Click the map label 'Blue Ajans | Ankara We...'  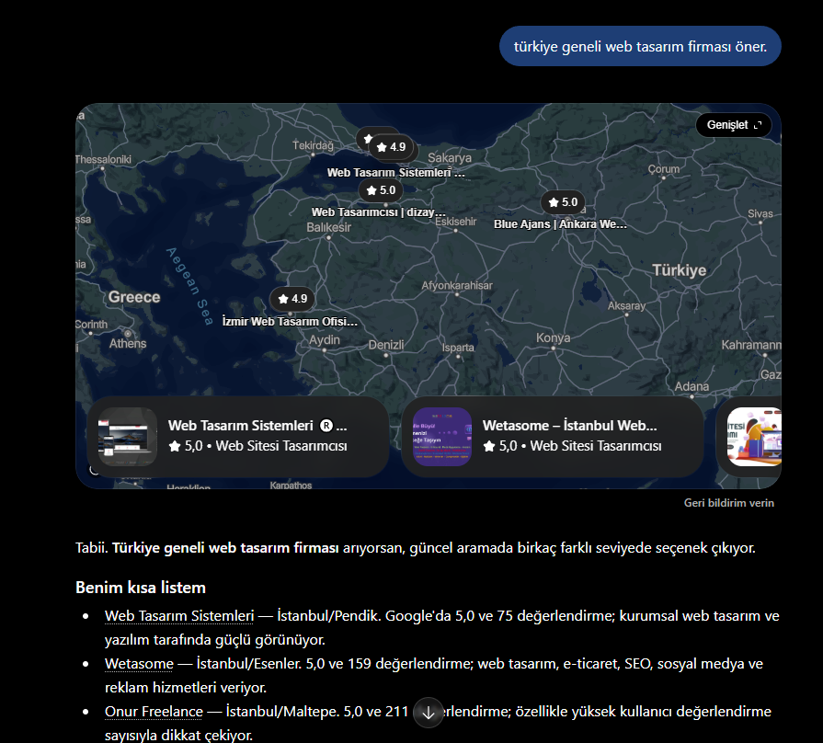560,224
